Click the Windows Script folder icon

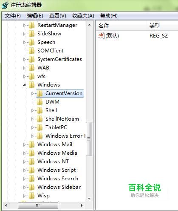click(31, 170)
